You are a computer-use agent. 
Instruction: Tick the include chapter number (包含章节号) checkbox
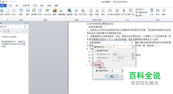point(95,51)
